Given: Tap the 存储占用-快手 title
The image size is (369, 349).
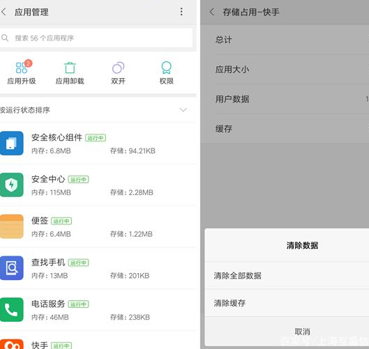Looking at the screenshot, I should click(251, 12).
